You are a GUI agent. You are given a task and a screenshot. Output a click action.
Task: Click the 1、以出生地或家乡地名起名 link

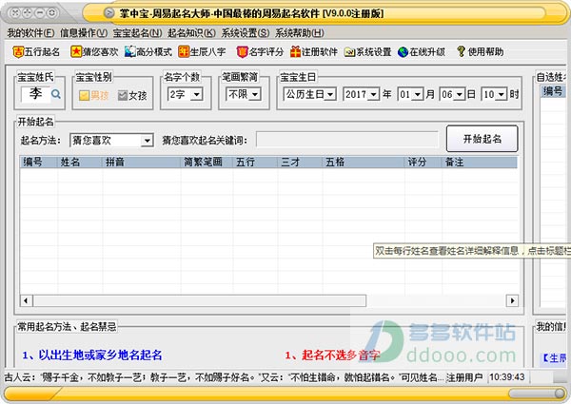(x=92, y=355)
